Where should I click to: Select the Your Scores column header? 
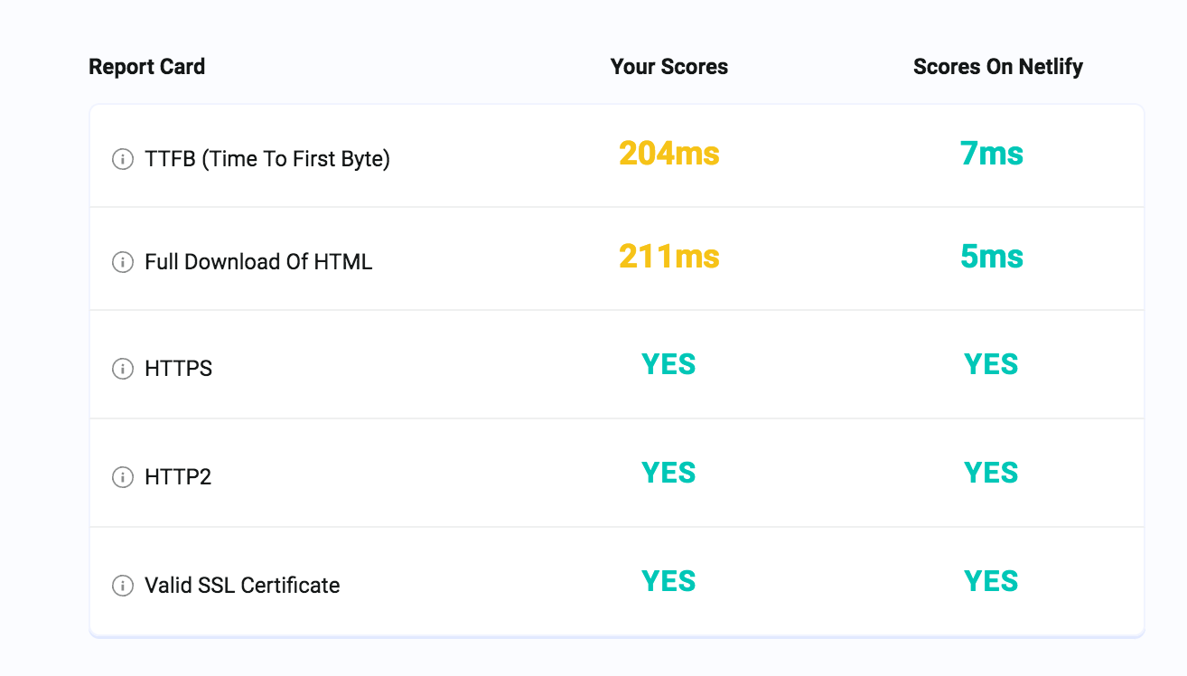pos(668,67)
